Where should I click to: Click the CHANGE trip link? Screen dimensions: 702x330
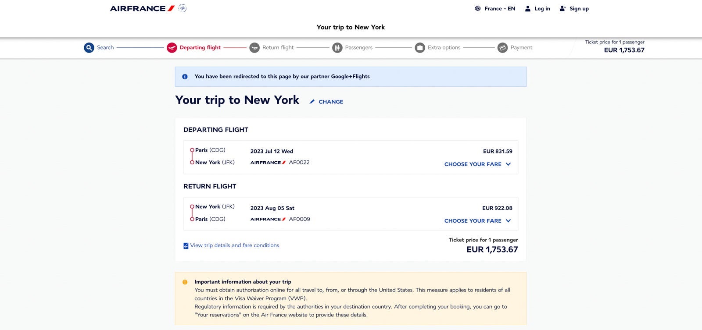coord(331,102)
